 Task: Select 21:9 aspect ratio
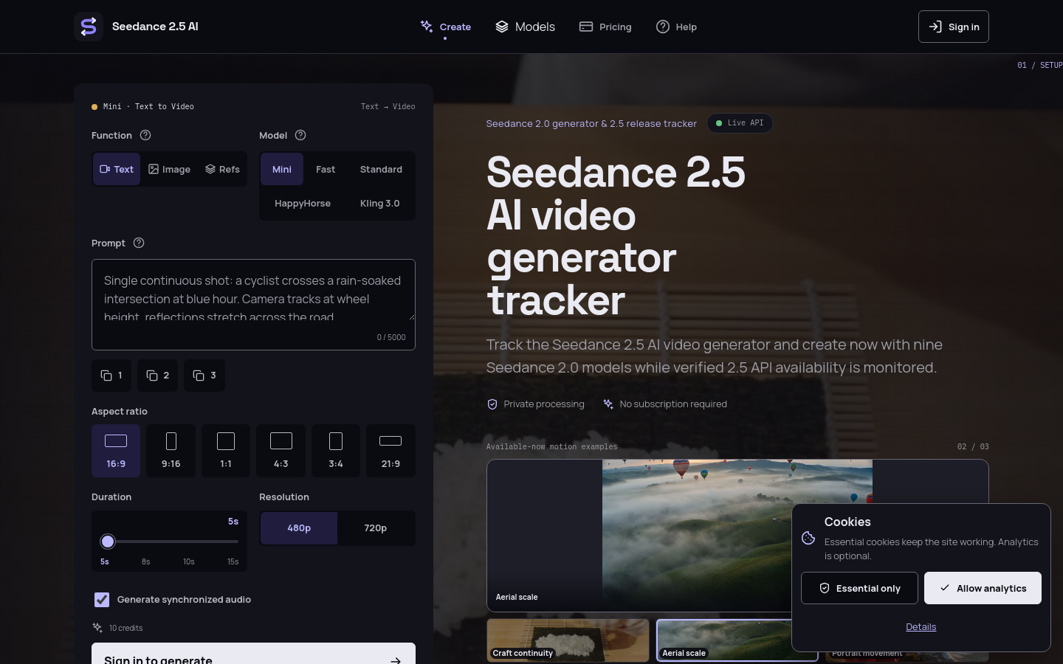click(x=391, y=451)
